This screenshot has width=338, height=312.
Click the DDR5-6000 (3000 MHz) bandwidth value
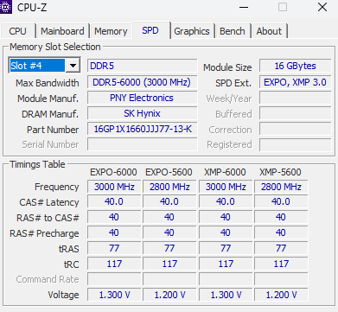[143, 82]
